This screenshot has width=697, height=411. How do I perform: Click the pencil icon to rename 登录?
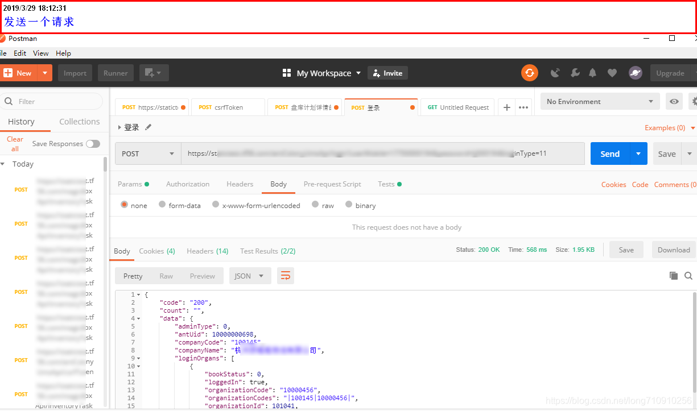149,127
